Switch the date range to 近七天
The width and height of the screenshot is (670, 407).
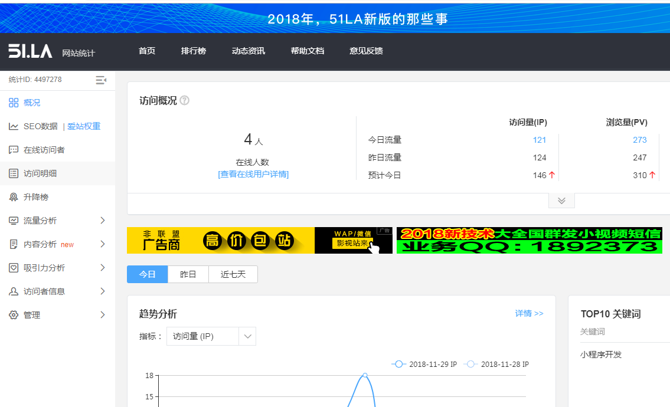pos(233,274)
